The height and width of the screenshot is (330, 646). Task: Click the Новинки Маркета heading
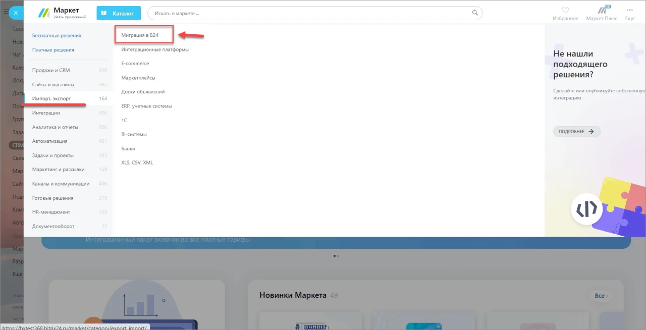pos(293,295)
